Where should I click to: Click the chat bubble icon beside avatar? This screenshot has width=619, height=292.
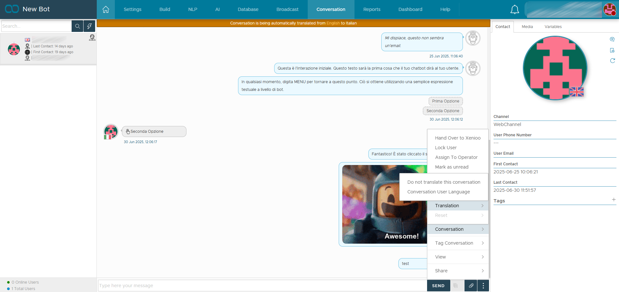tap(612, 39)
